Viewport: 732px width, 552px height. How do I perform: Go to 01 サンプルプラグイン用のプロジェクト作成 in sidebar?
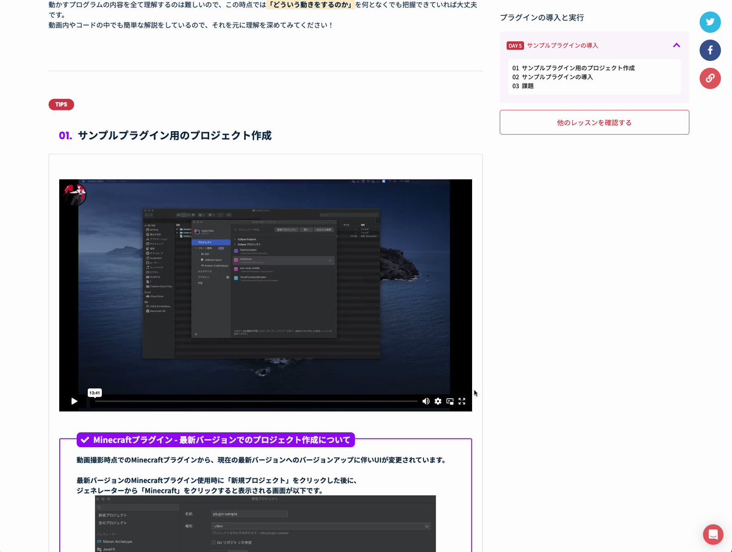tap(573, 68)
